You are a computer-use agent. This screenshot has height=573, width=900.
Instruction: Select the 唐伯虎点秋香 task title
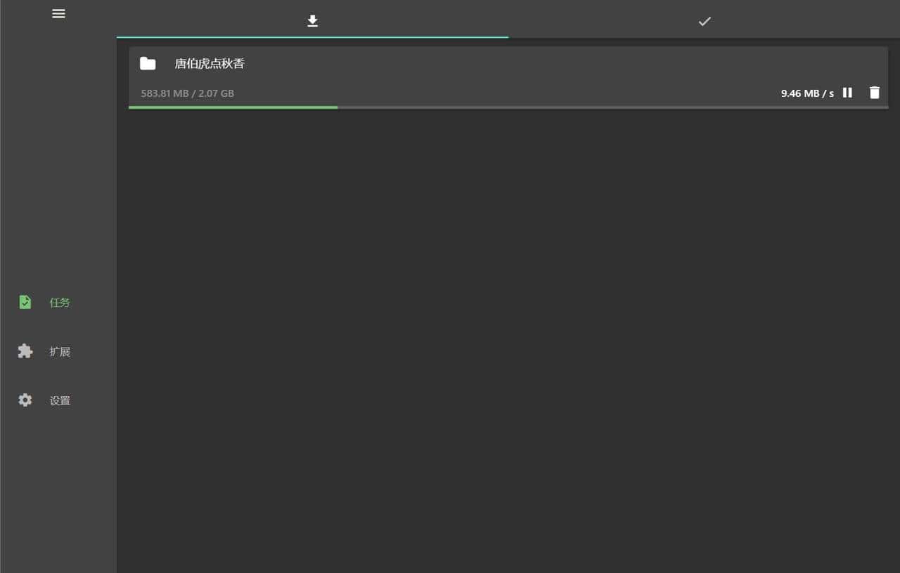(210, 64)
